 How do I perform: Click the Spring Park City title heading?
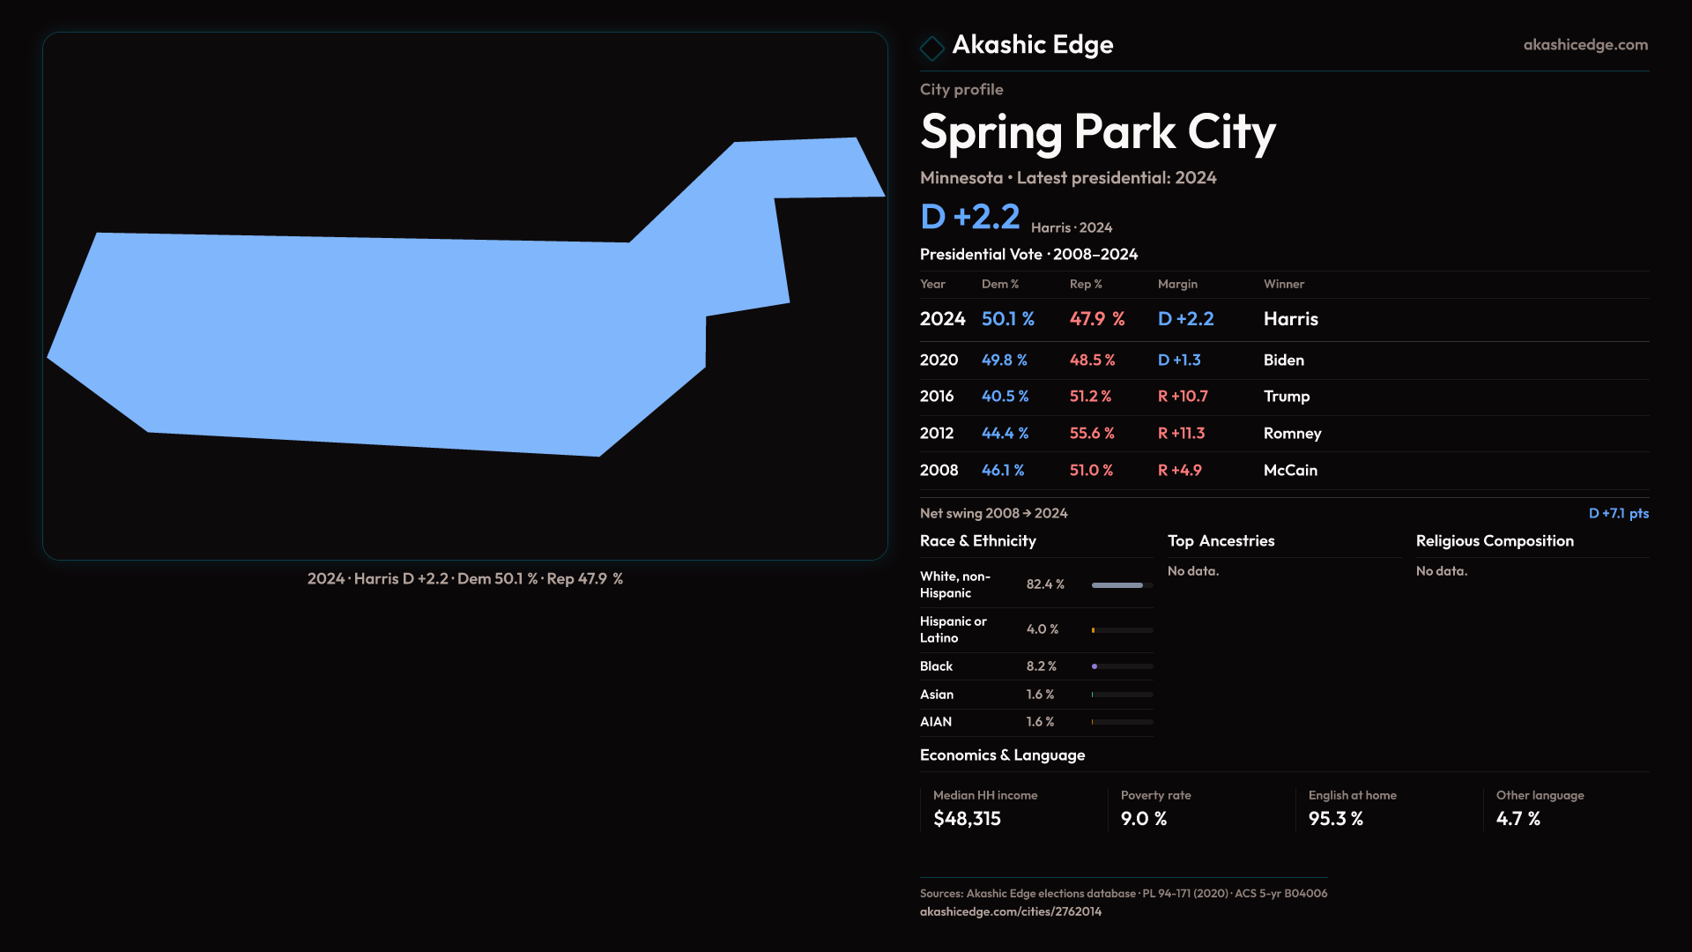[x=1097, y=132]
